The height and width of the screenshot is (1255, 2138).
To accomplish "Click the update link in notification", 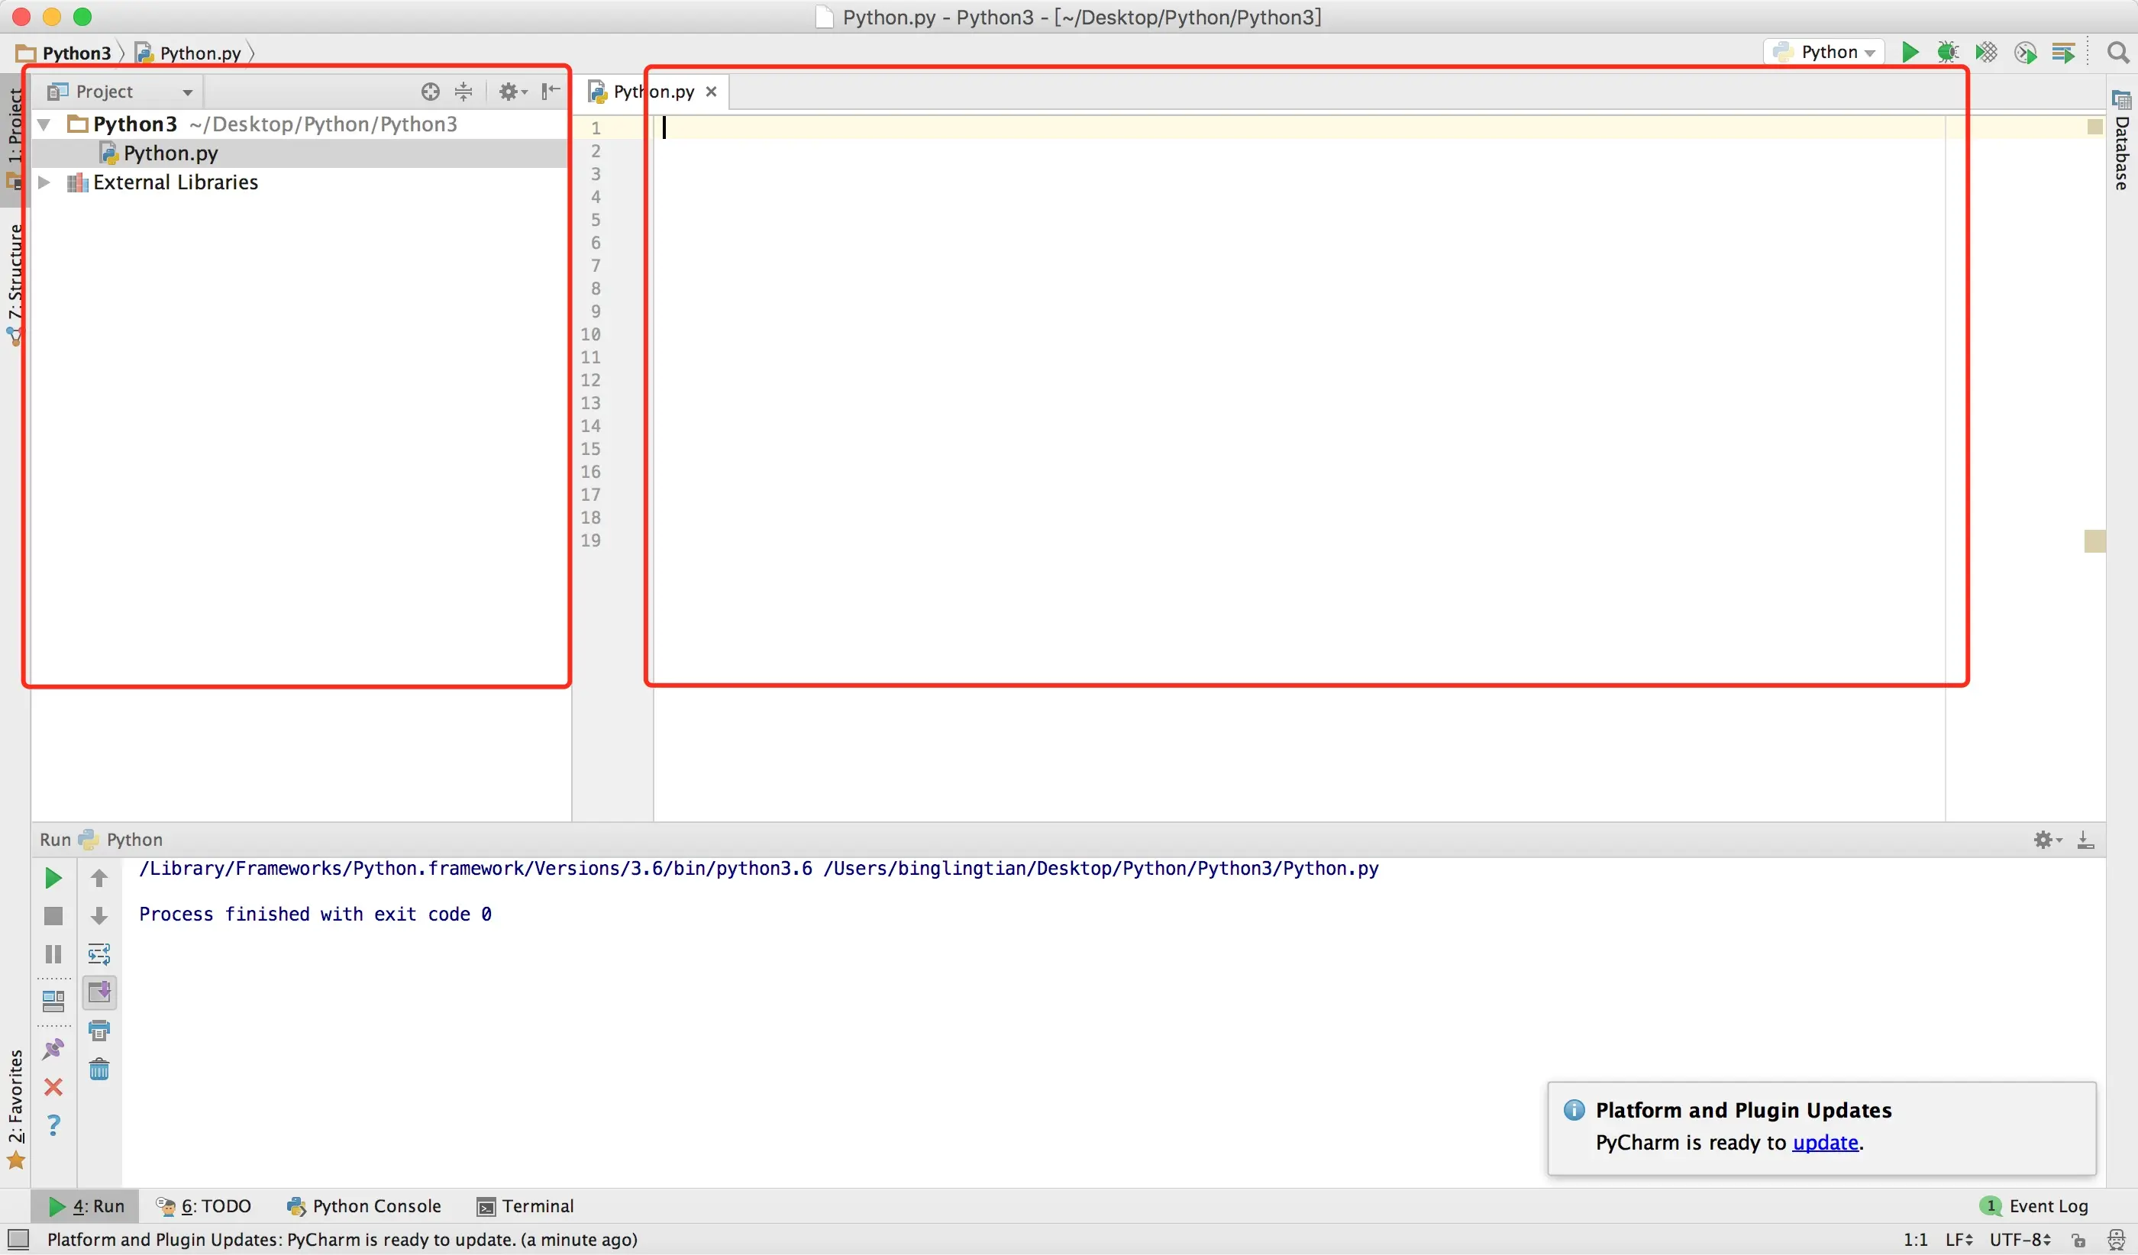I will (1825, 1142).
